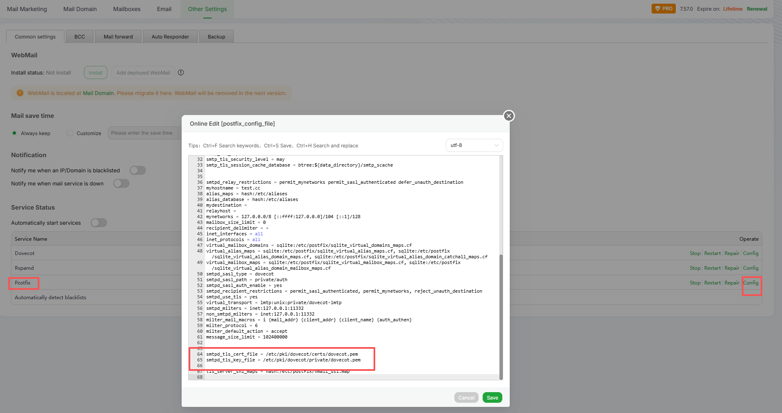Repair the Postfix service

(x=732, y=283)
